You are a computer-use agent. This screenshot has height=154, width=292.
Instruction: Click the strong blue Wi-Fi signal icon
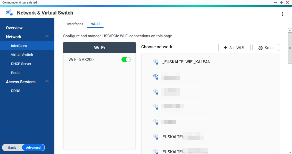tap(155, 77)
